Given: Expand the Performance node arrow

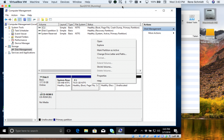Looking at the screenshot, I should [9, 40].
